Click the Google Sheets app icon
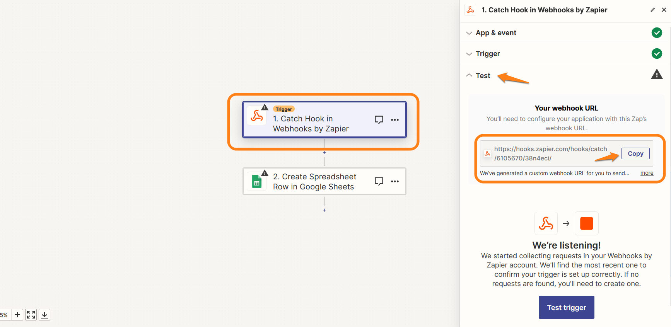The width and height of the screenshot is (671, 327). (256, 182)
